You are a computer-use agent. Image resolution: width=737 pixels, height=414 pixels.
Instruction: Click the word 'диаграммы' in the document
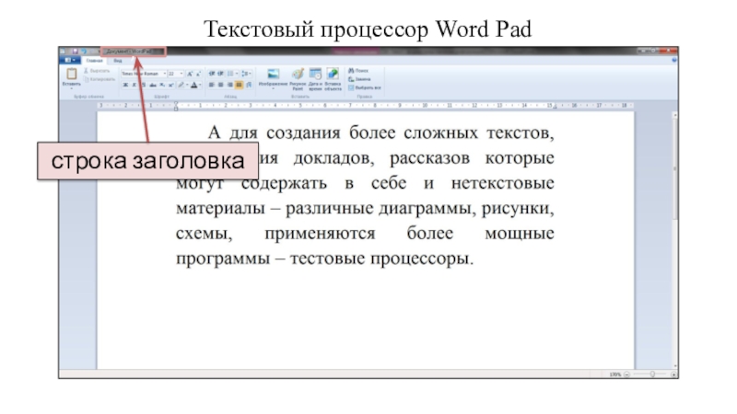tap(424, 209)
